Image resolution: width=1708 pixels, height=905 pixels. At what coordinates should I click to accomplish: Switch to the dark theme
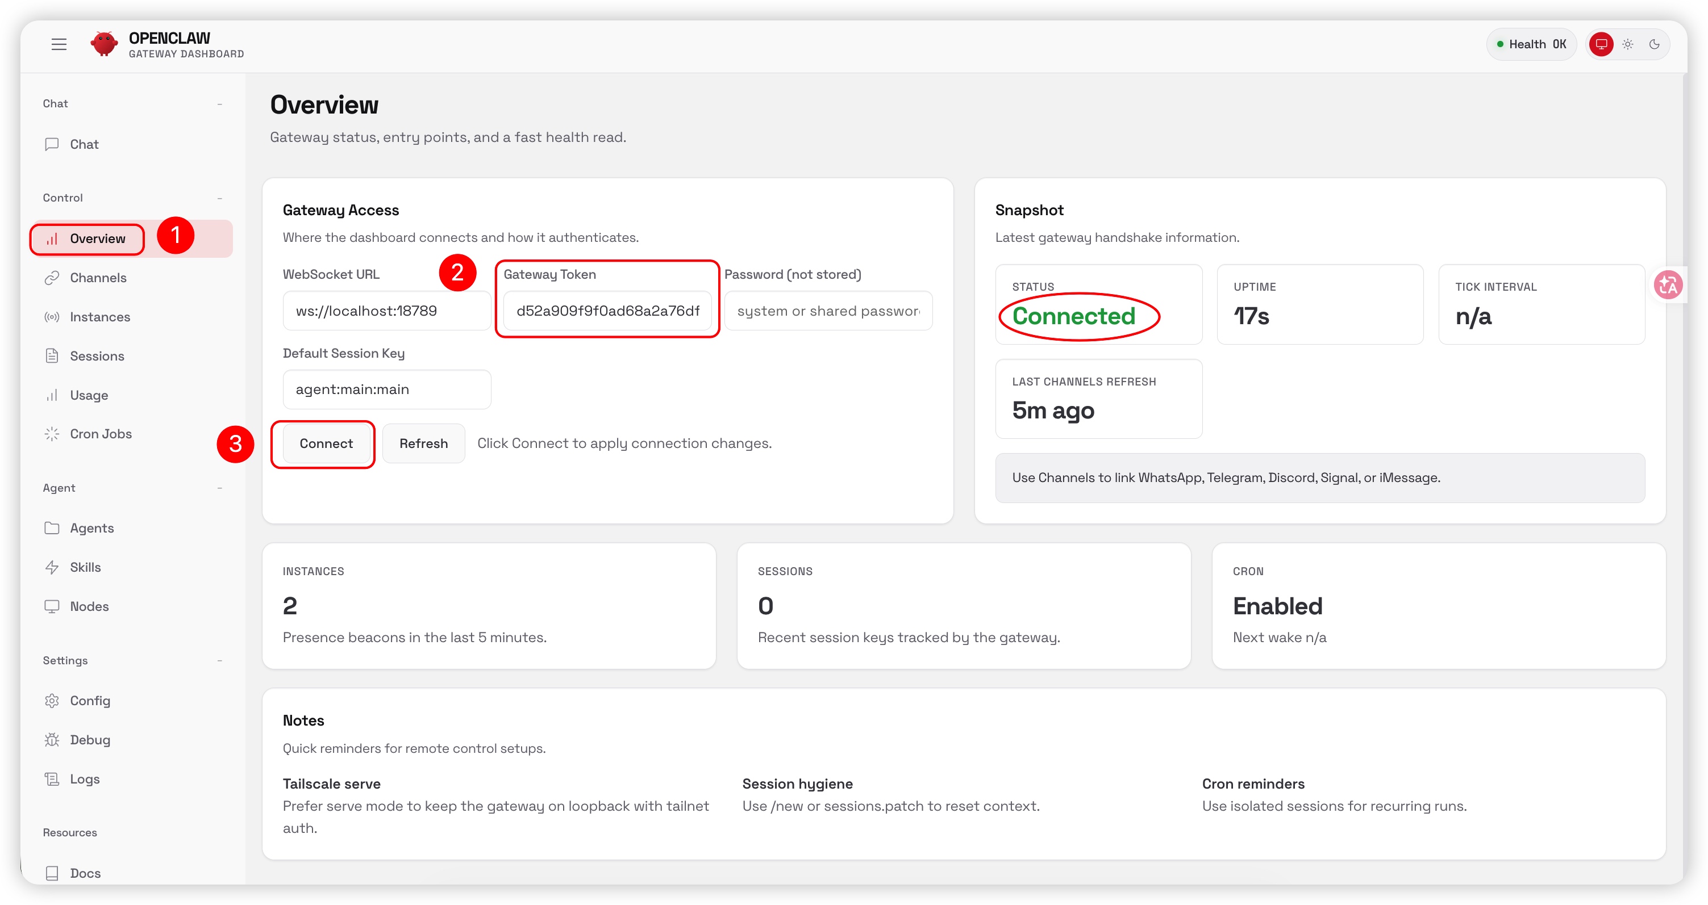[x=1654, y=44]
